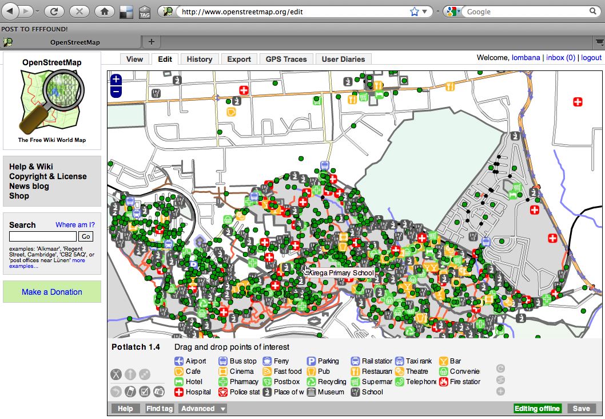Pick the Pub icon in palette
The height and width of the screenshot is (419, 605).
pos(311,371)
